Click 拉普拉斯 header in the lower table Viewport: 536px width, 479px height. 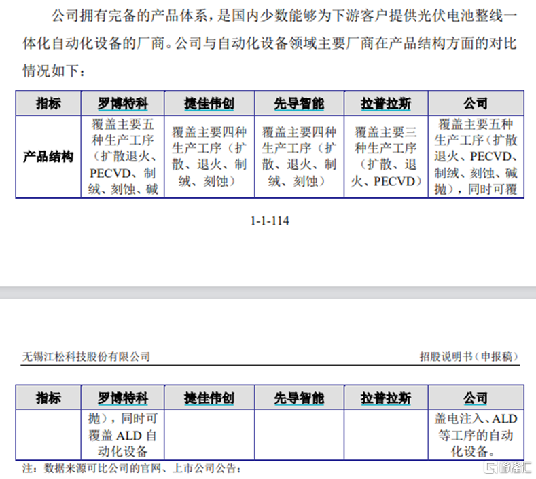(x=386, y=398)
